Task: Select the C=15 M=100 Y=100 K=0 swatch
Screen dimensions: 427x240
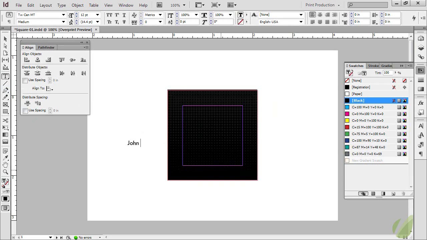Action: (376, 127)
